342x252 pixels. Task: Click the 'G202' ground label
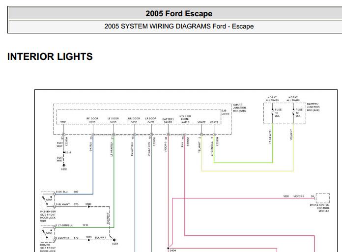pyautogui.click(x=64, y=169)
